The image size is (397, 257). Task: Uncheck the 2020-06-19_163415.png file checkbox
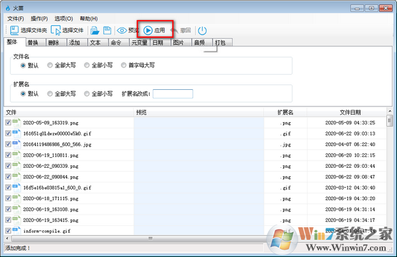[8, 220]
